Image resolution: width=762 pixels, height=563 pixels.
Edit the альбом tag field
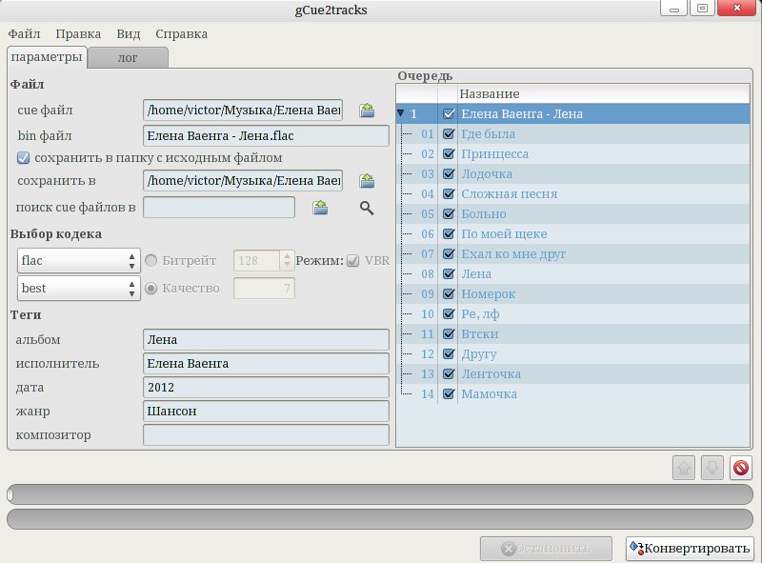click(x=266, y=339)
